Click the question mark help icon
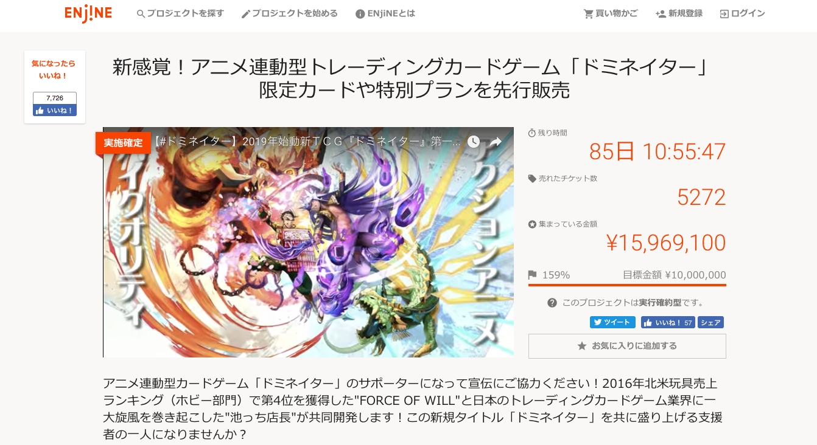This screenshot has width=817, height=445. tap(552, 303)
